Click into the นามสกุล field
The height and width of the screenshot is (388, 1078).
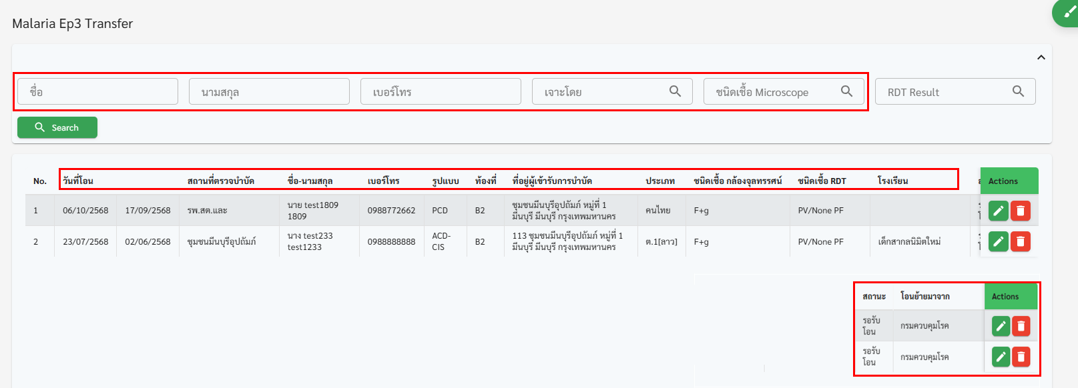tap(269, 91)
